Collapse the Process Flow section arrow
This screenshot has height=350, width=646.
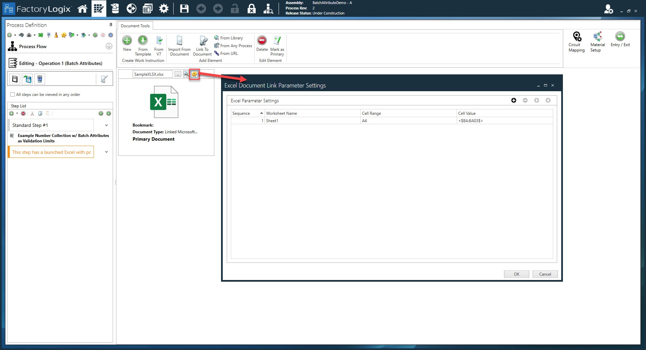108,46
